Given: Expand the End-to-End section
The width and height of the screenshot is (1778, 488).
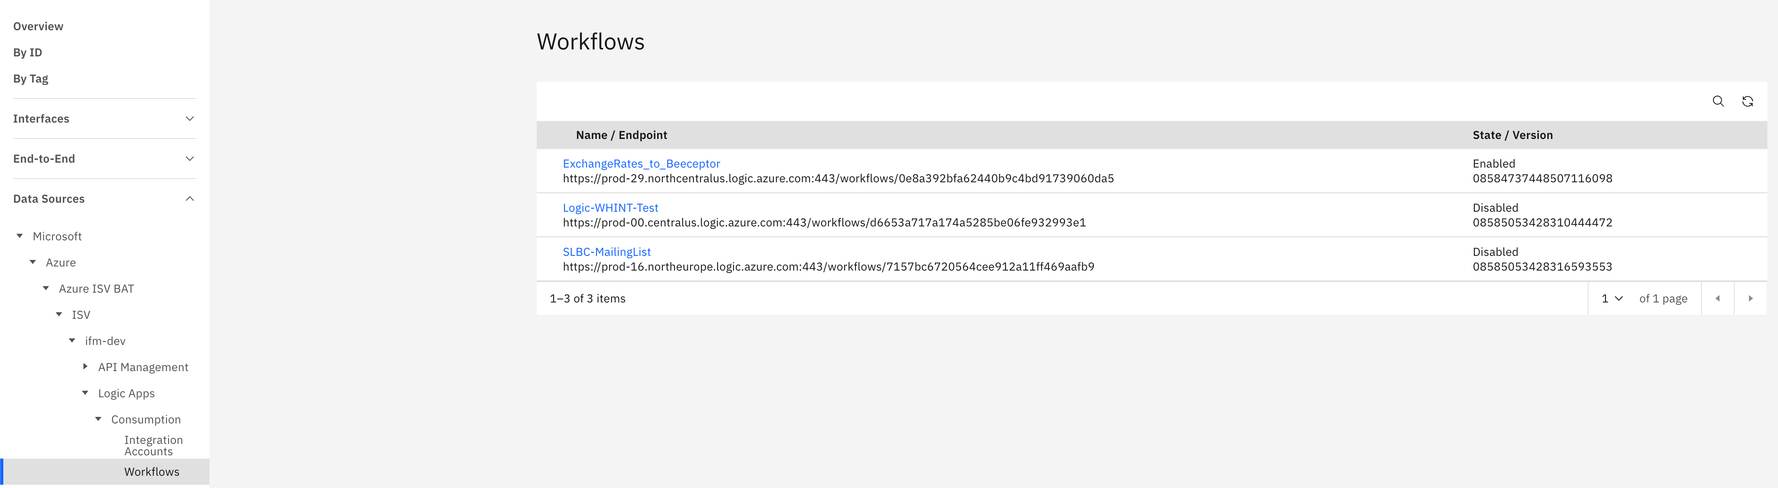Looking at the screenshot, I should coord(190,159).
